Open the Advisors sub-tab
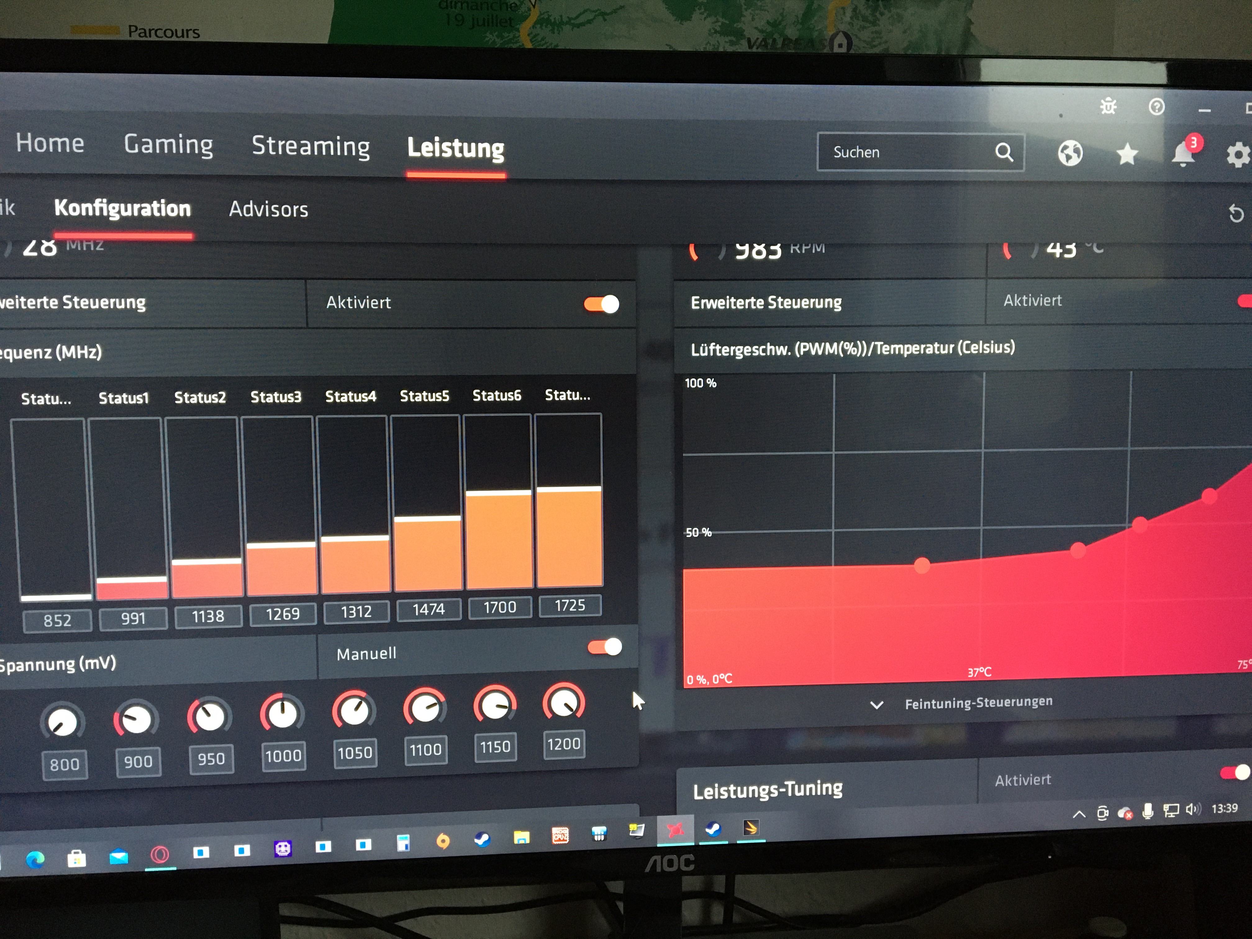 (268, 209)
